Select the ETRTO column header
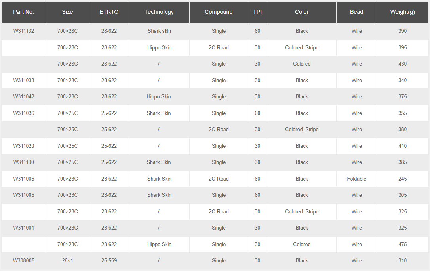The width and height of the screenshot is (430, 271). pyautogui.click(x=109, y=12)
